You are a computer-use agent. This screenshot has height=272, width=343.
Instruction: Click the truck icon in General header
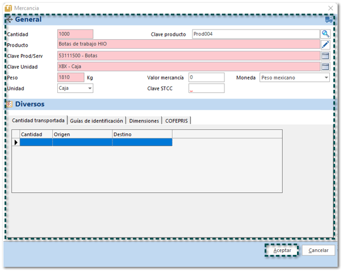(328, 19)
